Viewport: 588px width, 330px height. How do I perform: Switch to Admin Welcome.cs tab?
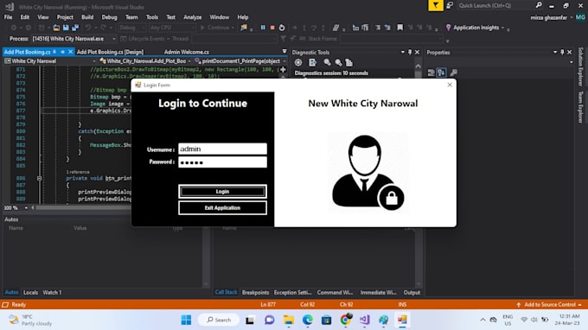187,52
